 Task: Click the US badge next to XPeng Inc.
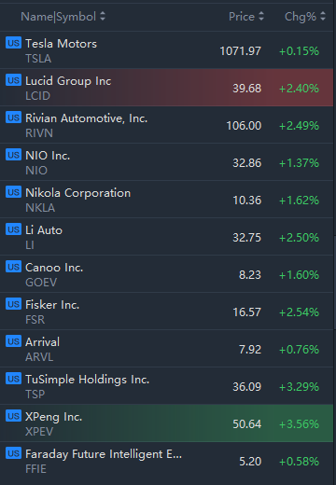[x=13, y=416]
